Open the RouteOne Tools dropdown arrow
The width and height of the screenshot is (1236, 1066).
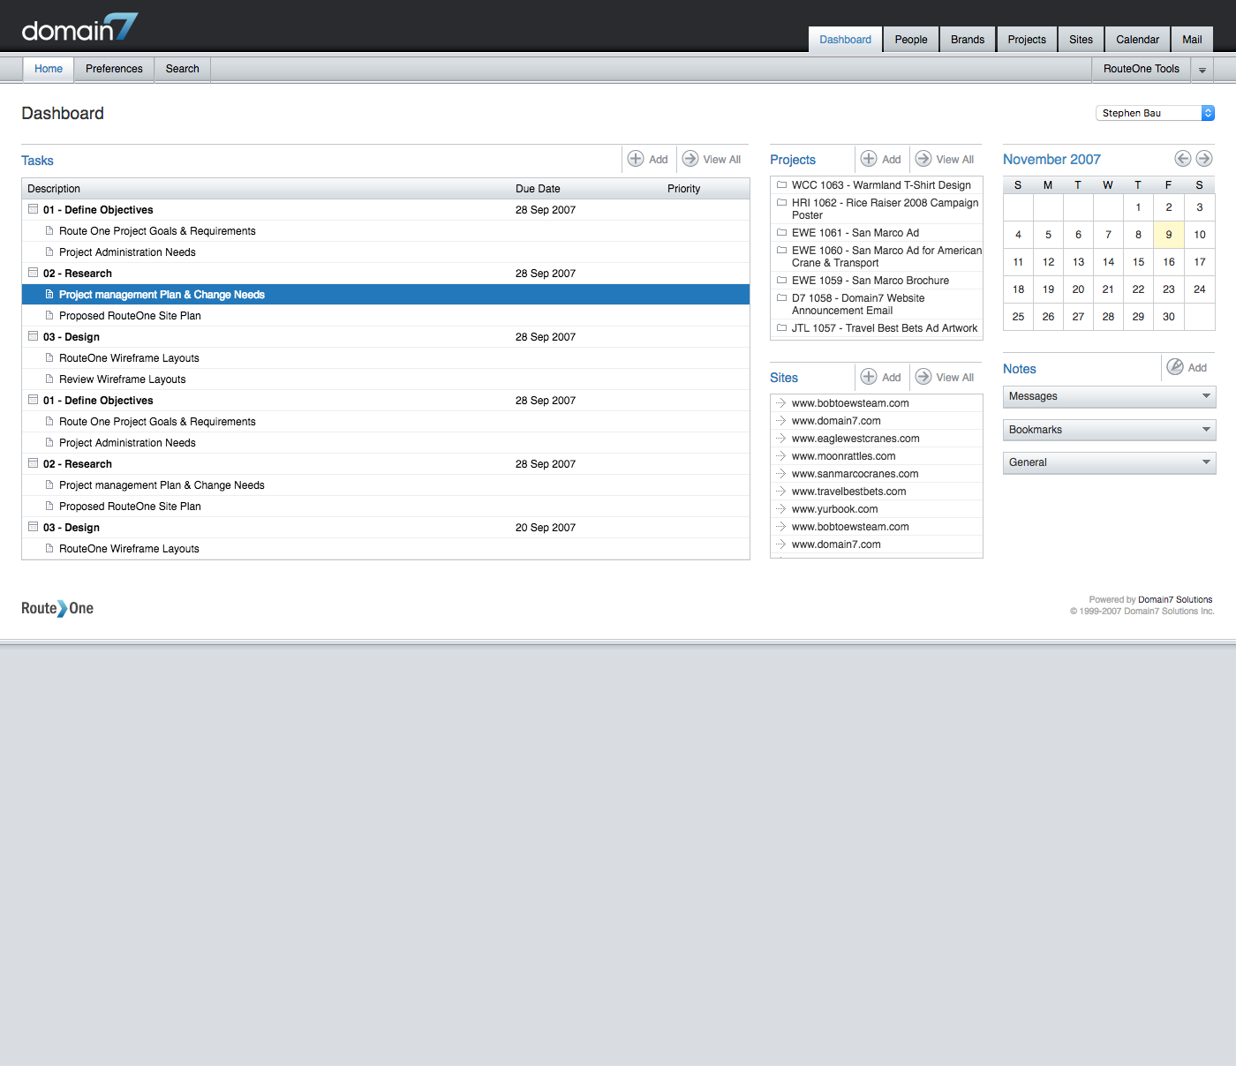tap(1202, 70)
